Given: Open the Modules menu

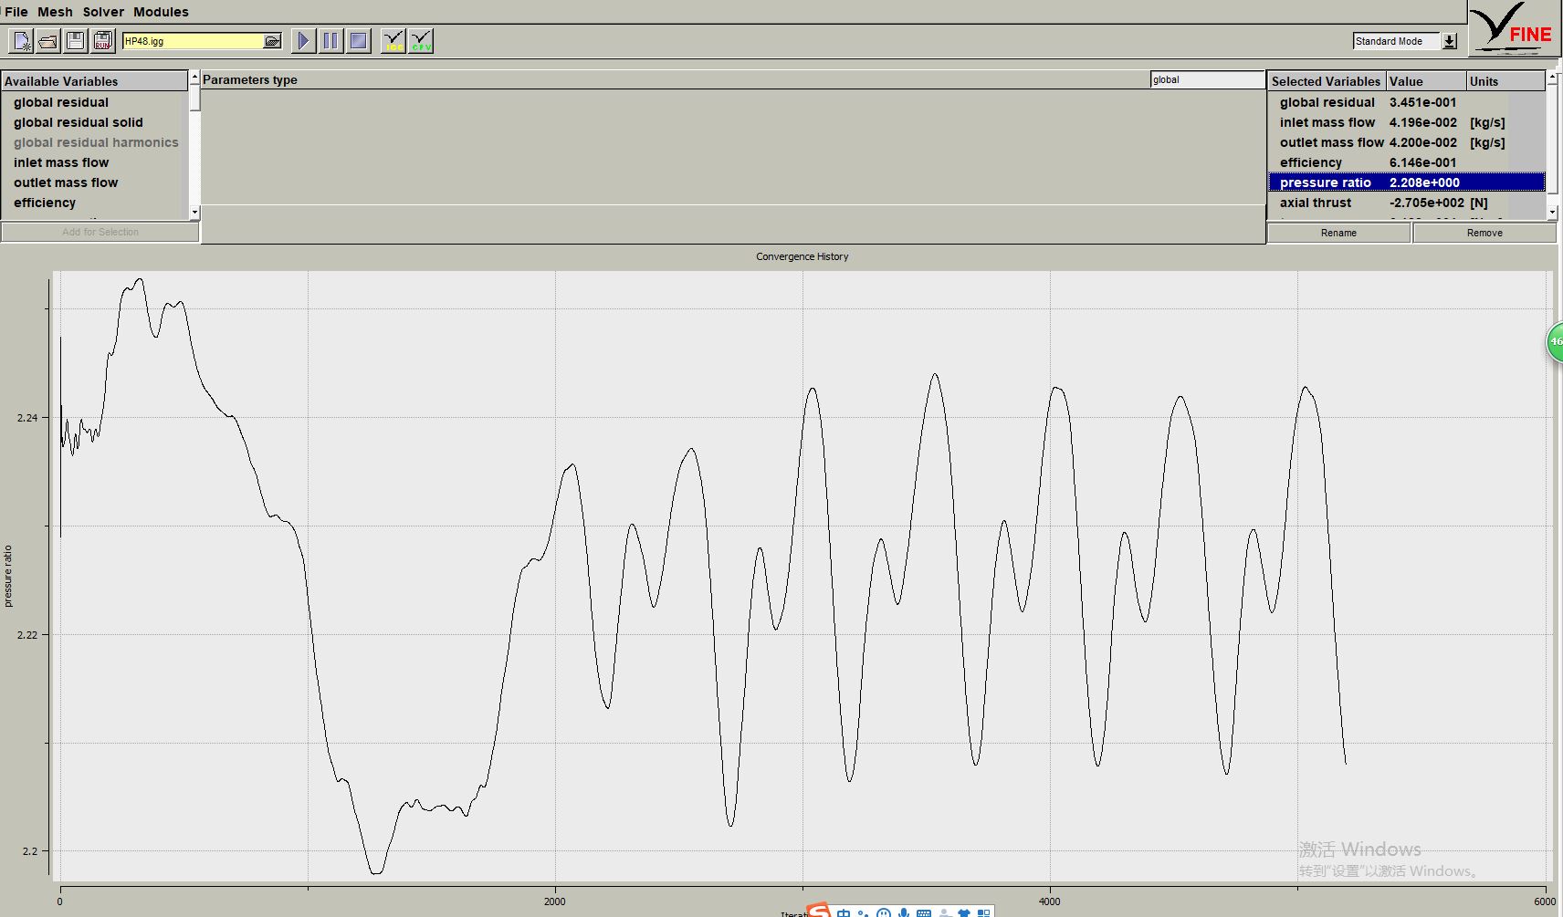Looking at the screenshot, I should pos(161,12).
